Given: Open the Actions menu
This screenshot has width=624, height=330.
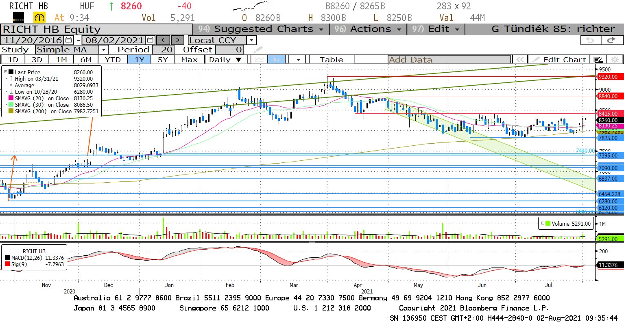Looking at the screenshot, I should [x=368, y=29].
